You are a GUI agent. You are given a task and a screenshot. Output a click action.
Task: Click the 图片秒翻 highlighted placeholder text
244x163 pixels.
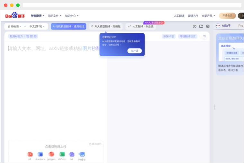pyautogui.click(x=91, y=49)
